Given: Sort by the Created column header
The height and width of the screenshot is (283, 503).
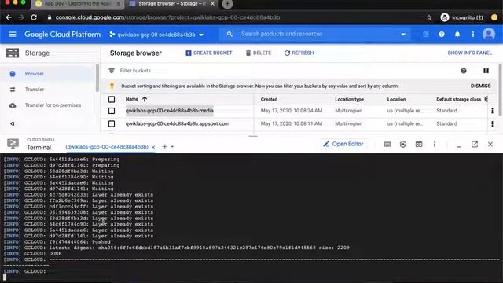Looking at the screenshot, I should 269,100.
